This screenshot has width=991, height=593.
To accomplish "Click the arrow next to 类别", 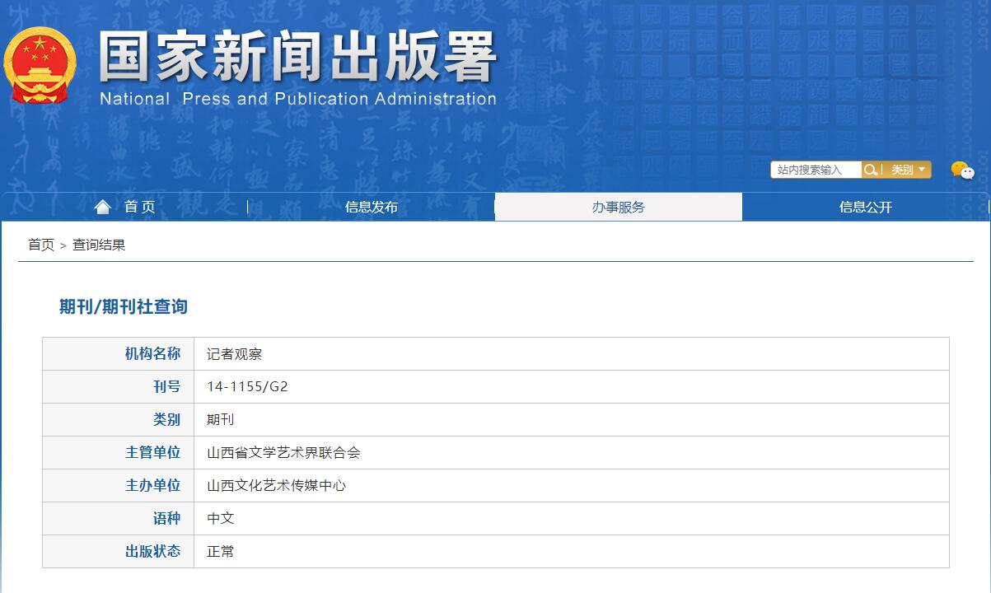I will 920,170.
